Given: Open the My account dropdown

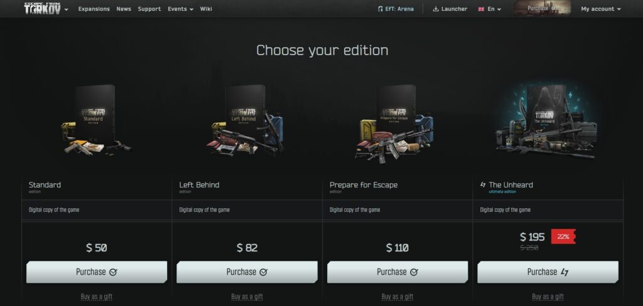Looking at the screenshot, I should [601, 9].
